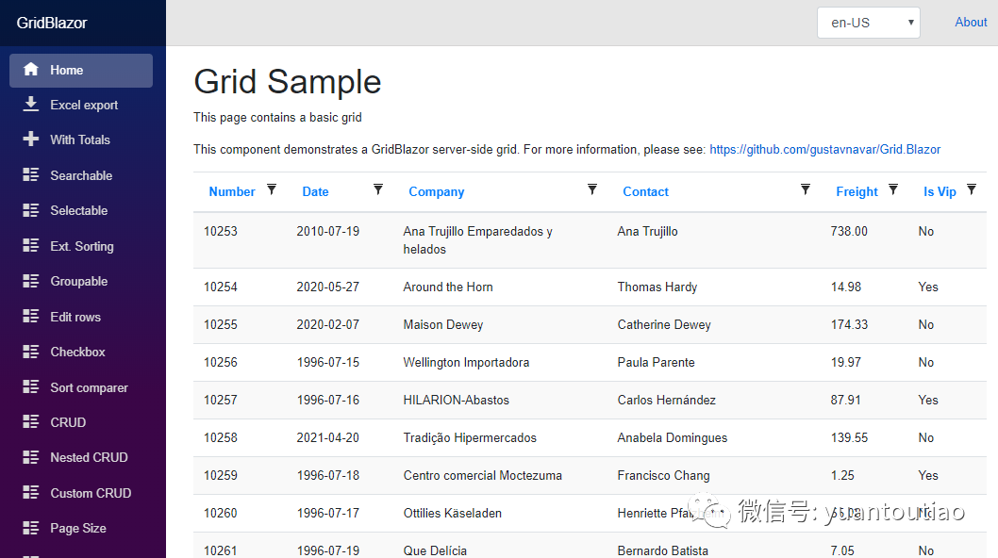Click the list icon beside CRUD
This screenshot has height=558, width=998.
tap(30, 422)
